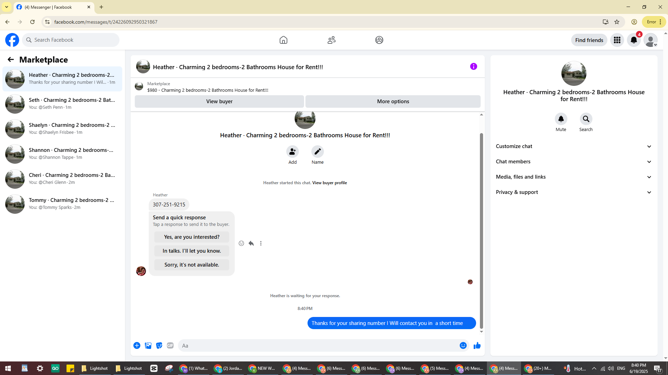Screen dimensions: 668x375
Task: Choose a sticker icon in composer
Action: (159, 345)
